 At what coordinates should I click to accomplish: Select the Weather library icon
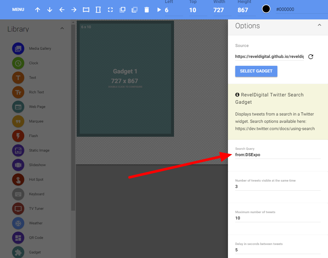[x=18, y=223]
